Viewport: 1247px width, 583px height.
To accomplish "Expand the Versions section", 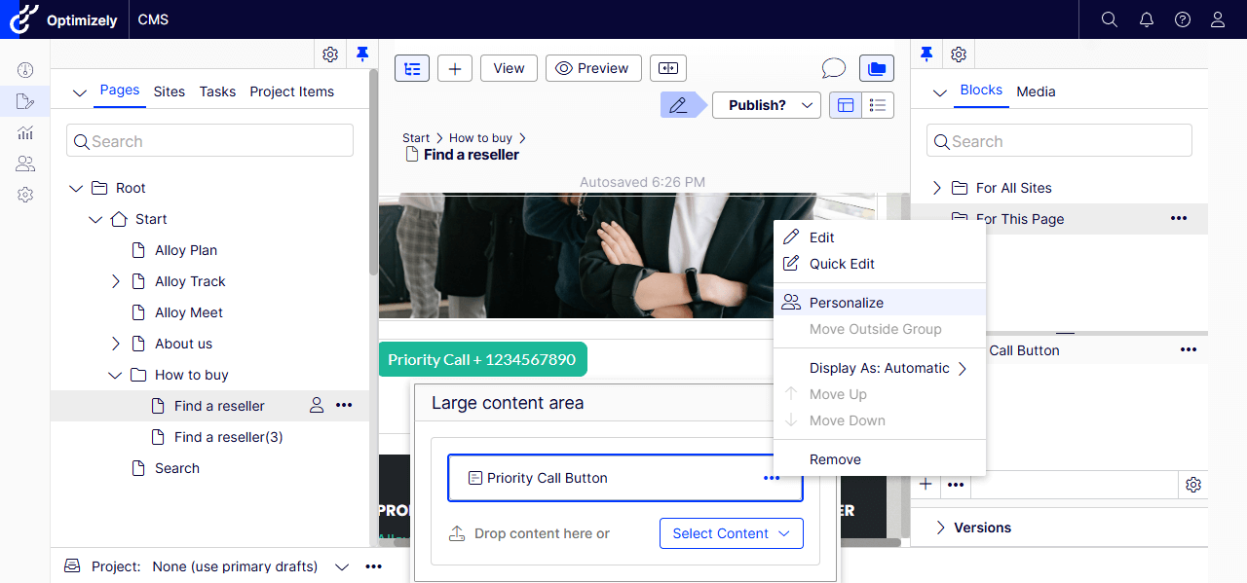I will pos(941,528).
